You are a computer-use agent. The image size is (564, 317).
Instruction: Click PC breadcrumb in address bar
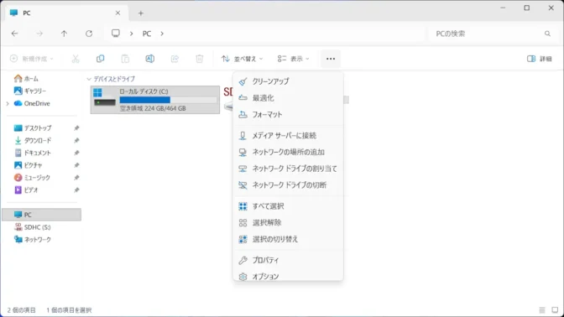click(147, 34)
